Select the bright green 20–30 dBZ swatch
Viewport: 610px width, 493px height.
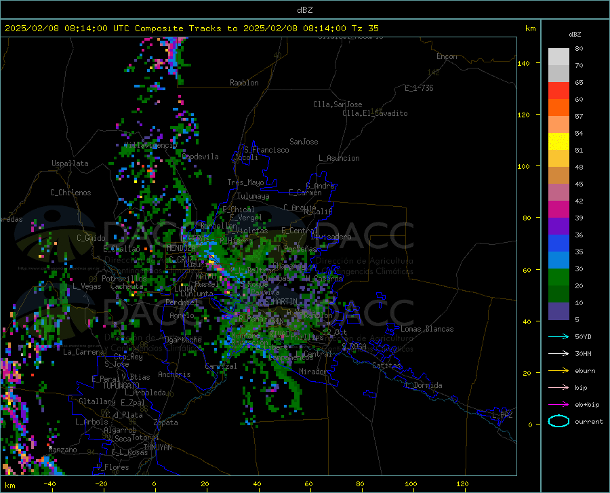coord(558,277)
